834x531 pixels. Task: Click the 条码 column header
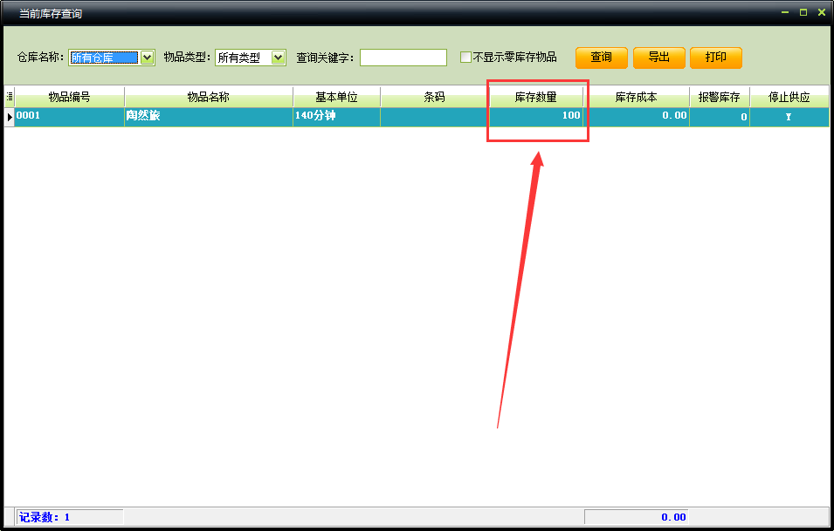(x=434, y=97)
